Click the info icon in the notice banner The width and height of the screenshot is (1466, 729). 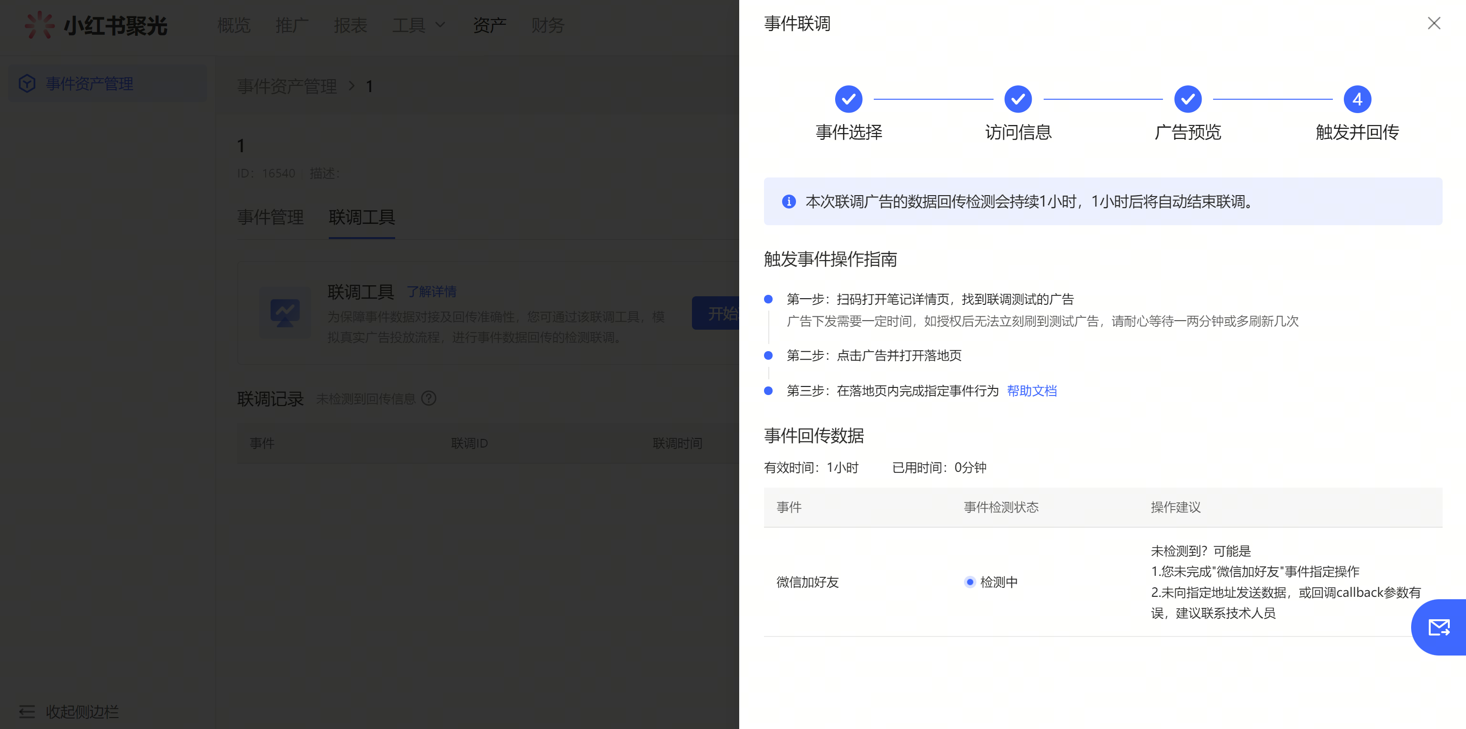[789, 201]
